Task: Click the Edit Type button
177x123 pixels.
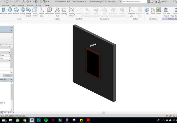Action: coord(7,44)
